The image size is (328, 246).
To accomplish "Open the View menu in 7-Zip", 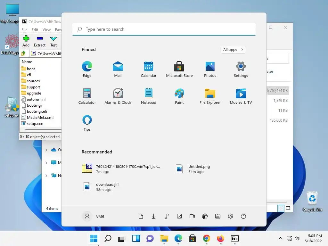I will (46, 30).
